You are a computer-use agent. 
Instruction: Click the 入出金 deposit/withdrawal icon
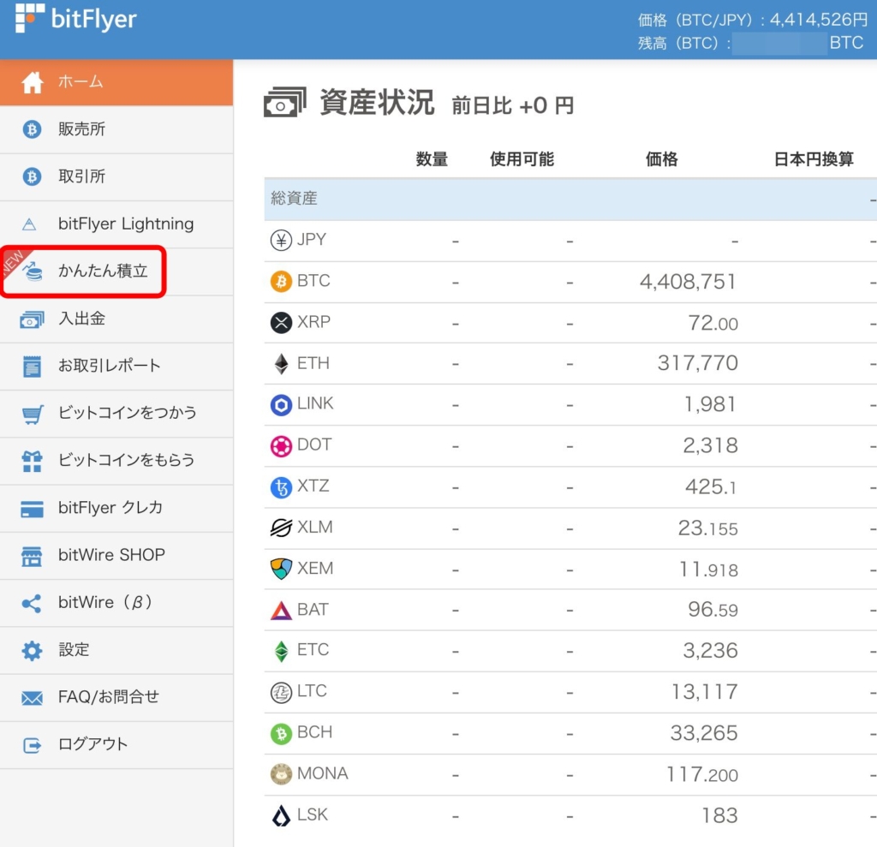[33, 319]
